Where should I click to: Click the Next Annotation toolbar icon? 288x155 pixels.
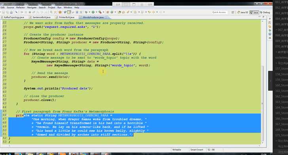tap(135, 12)
